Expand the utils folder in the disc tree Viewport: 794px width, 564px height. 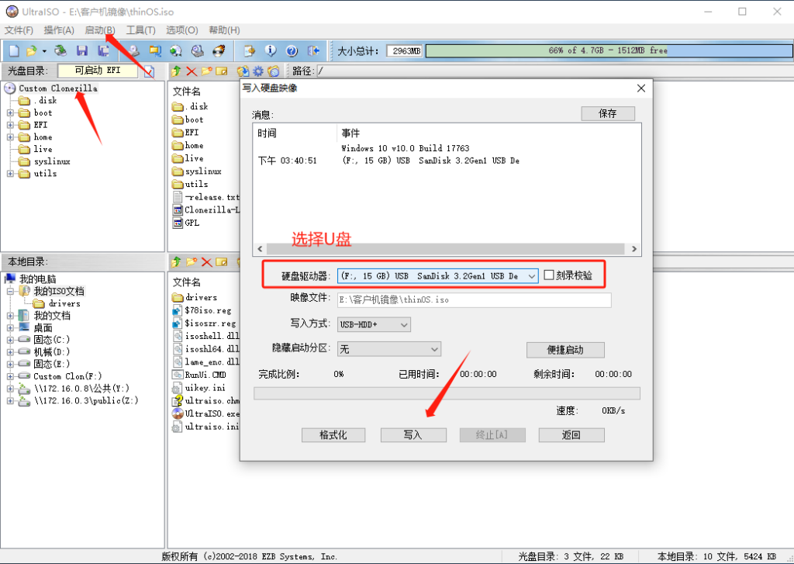[10, 173]
